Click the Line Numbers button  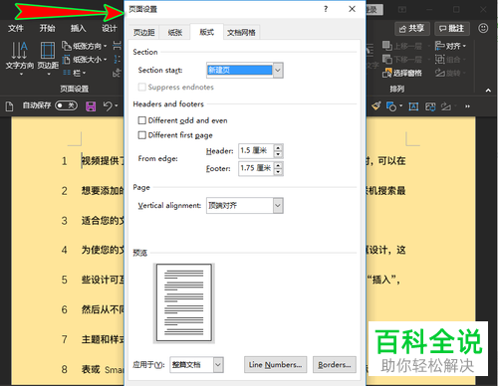275,365
